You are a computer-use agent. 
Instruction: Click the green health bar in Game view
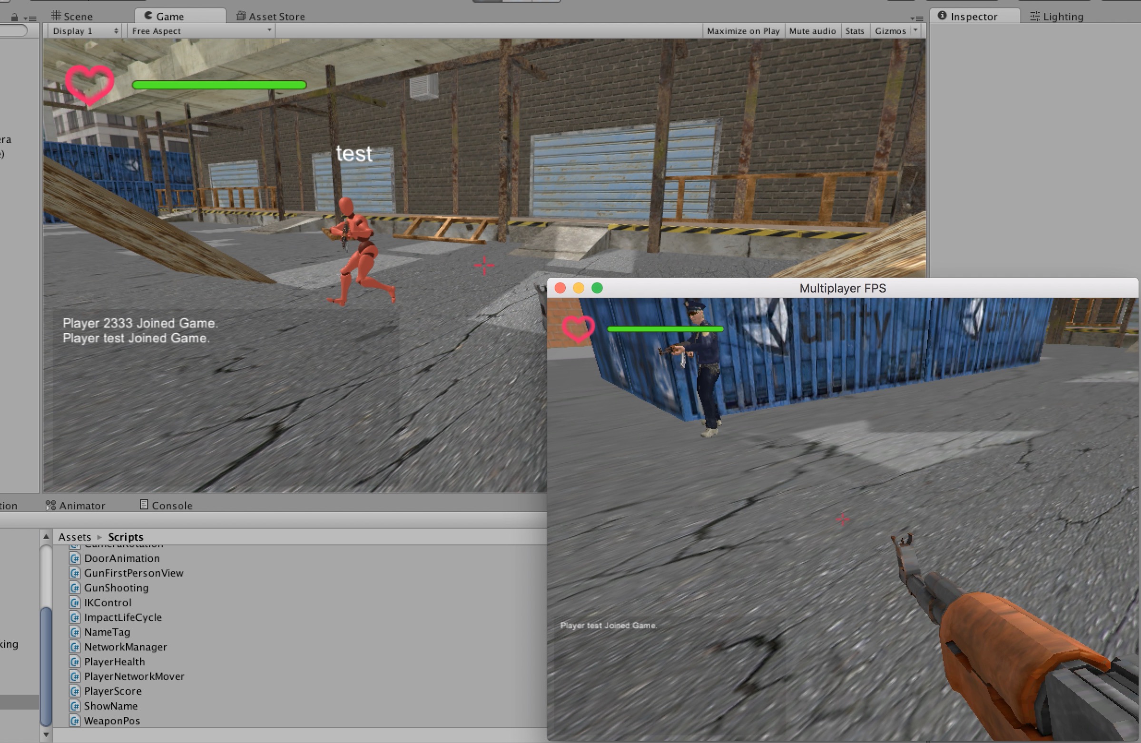pos(219,85)
